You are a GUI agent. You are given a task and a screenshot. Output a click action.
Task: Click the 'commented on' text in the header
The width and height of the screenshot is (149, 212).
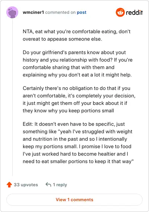point(60,12)
